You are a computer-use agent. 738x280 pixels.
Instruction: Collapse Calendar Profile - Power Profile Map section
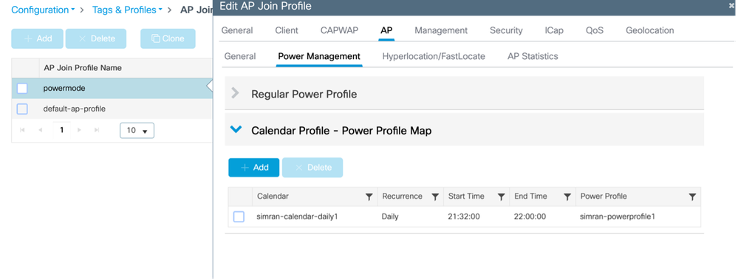pyautogui.click(x=236, y=129)
